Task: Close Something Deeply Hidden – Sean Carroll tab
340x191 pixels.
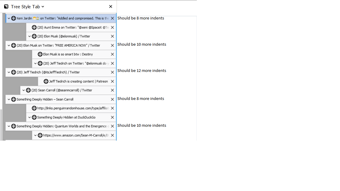Action: (112, 99)
